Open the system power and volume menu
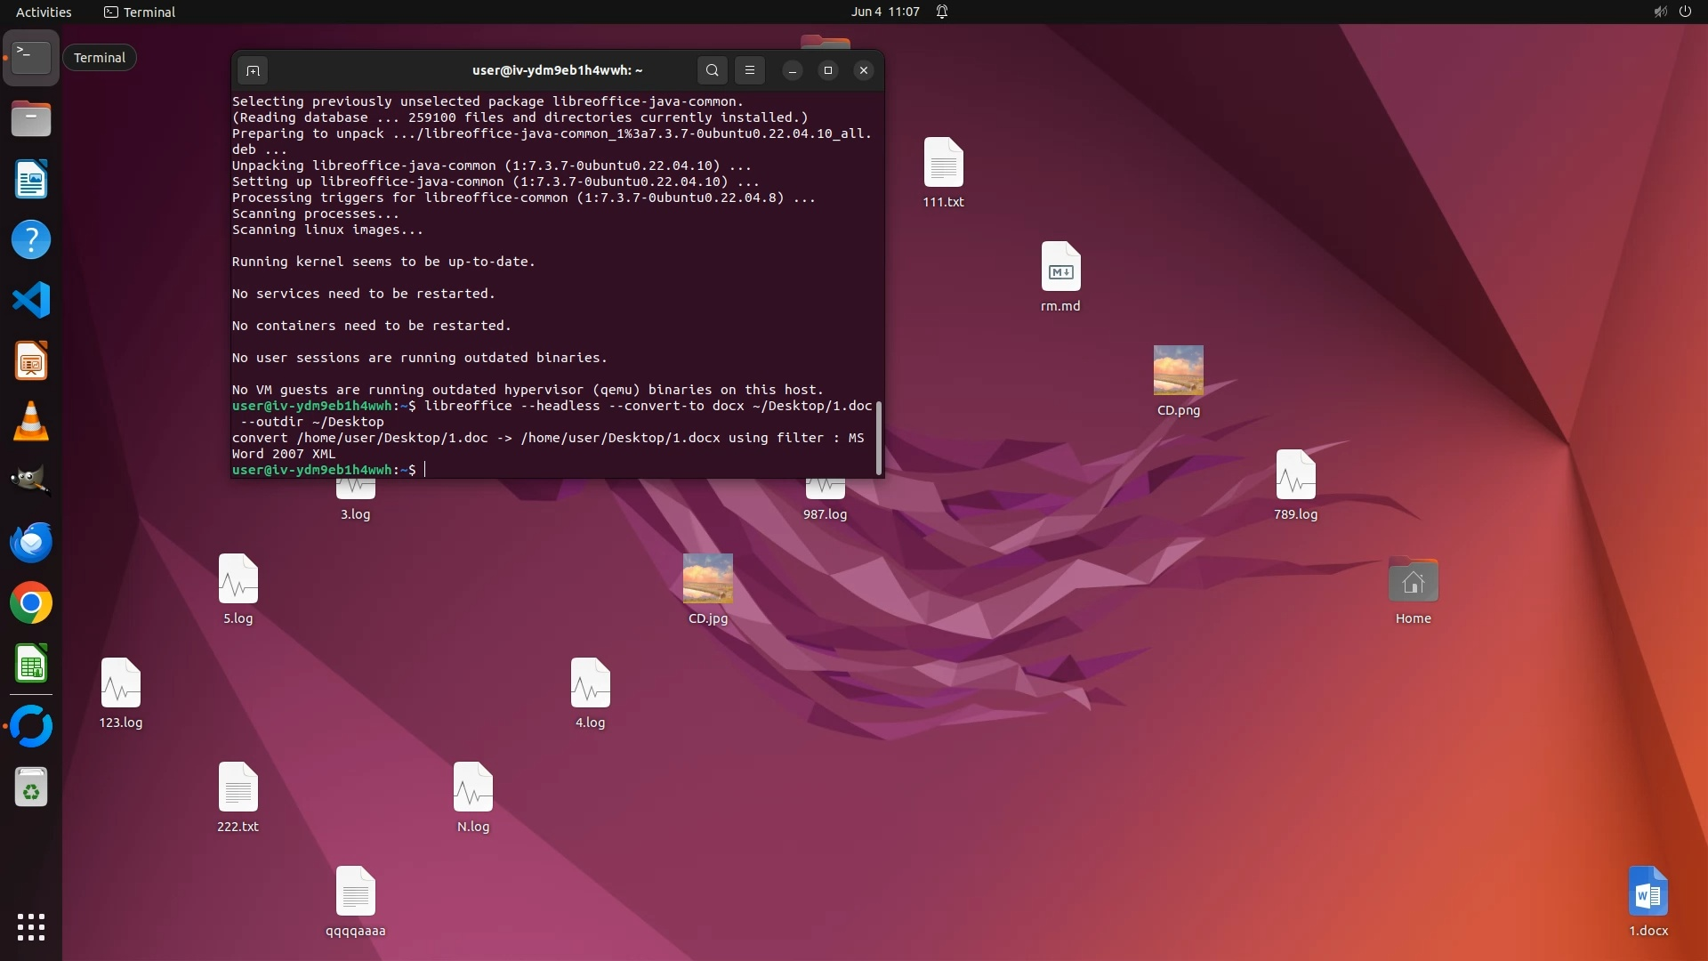The width and height of the screenshot is (1708, 961). [1672, 12]
